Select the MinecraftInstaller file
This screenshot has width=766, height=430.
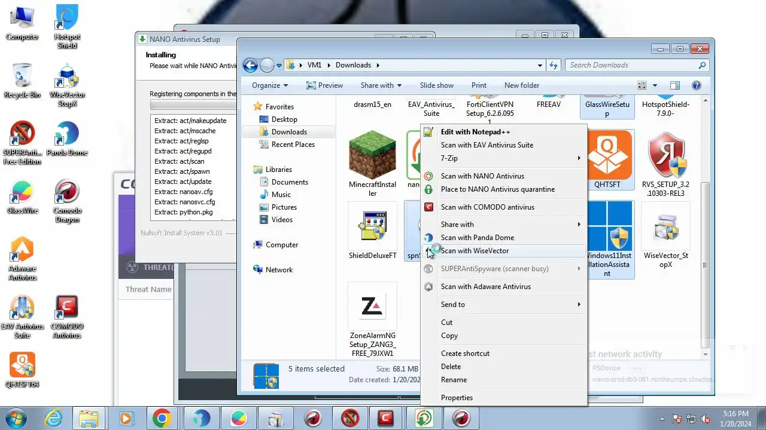click(372, 164)
